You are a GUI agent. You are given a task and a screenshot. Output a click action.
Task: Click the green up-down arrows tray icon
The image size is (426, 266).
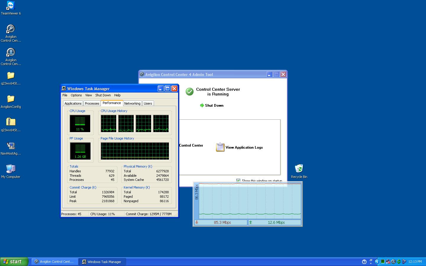[x=399, y=262]
